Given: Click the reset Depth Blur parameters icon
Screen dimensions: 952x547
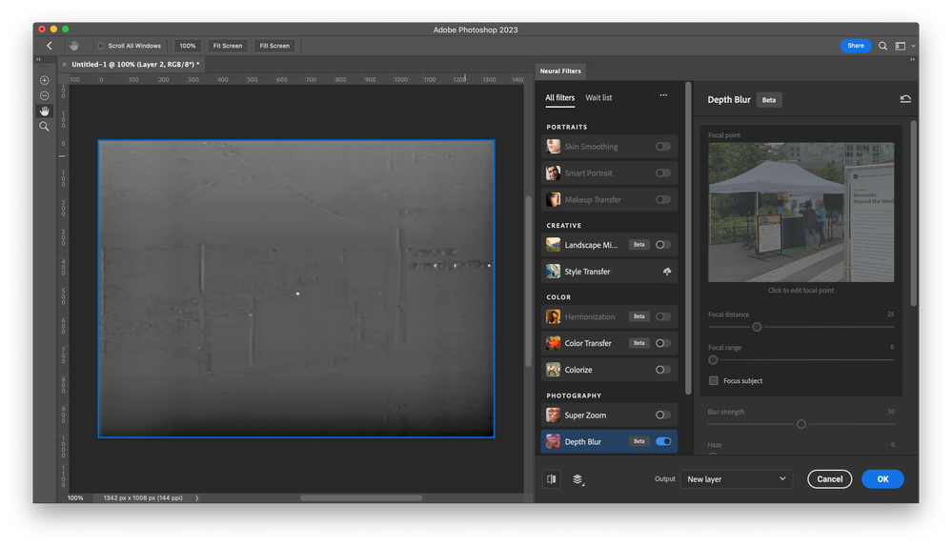Looking at the screenshot, I should point(905,99).
